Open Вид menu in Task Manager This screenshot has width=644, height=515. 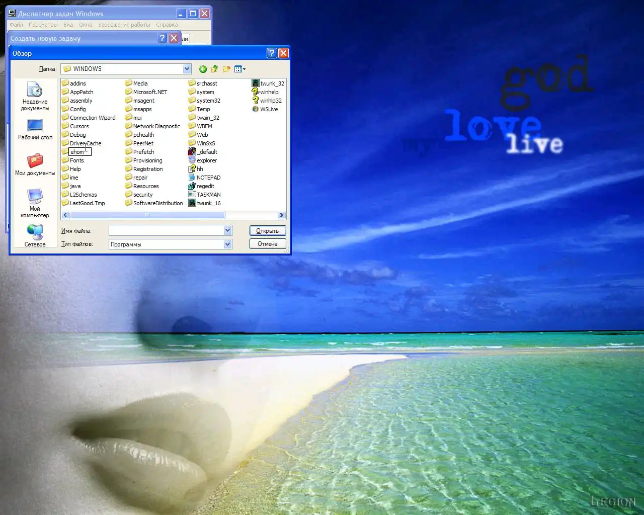point(68,25)
